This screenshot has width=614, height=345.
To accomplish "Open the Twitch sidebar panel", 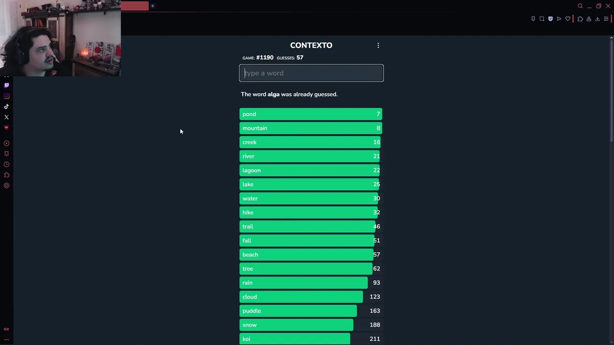I will coord(7,85).
